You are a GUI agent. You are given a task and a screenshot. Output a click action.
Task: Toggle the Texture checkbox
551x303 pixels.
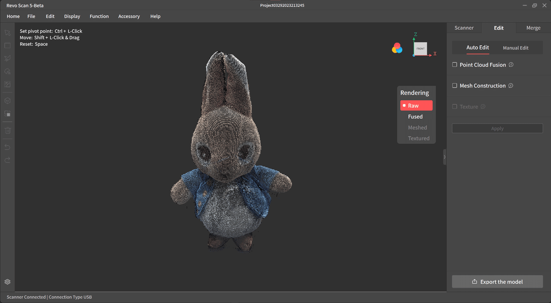pyautogui.click(x=455, y=106)
